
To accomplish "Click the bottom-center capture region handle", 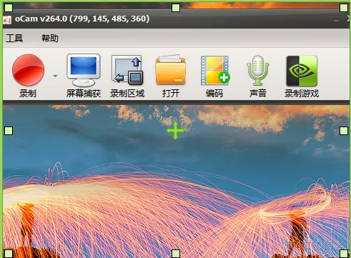I will 176,254.
